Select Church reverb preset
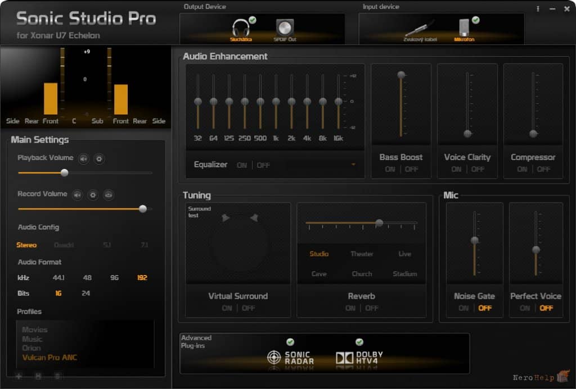The image size is (576, 389). (362, 274)
